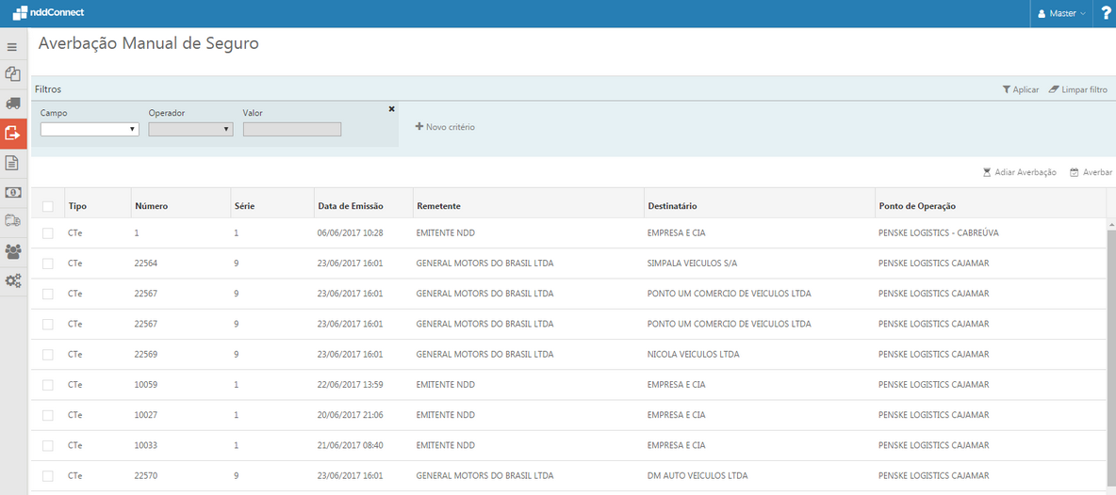Screen dimensions: 1116x495
Task: Click the Aplicar filter button
Action: [1020, 89]
